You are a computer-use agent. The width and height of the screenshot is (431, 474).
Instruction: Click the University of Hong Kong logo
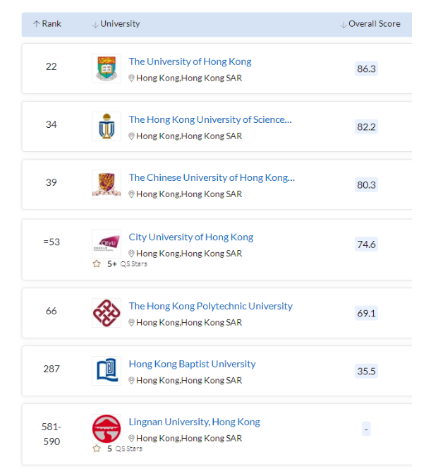tap(107, 69)
